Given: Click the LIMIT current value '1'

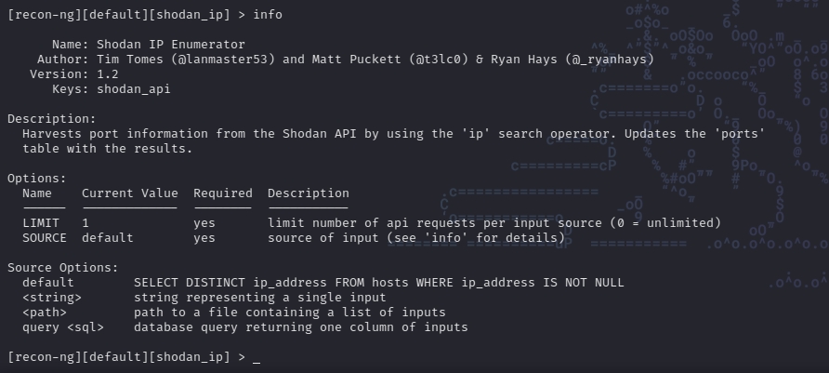Looking at the screenshot, I should (x=86, y=223).
